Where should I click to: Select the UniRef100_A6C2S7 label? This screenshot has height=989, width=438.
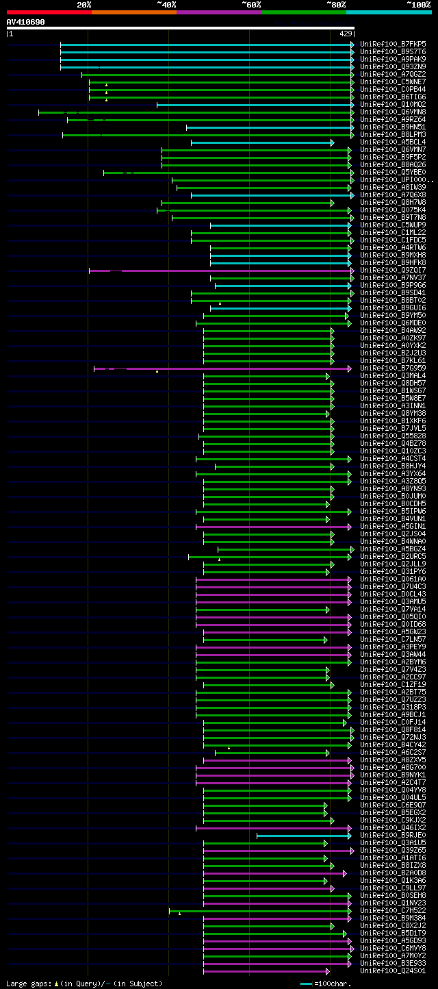(393, 753)
